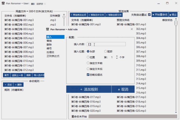Image resolution: width=180 pixels, height=120 pixels.
Task: Click 移除全部文件 toolbar button
Action: tap(114, 14)
